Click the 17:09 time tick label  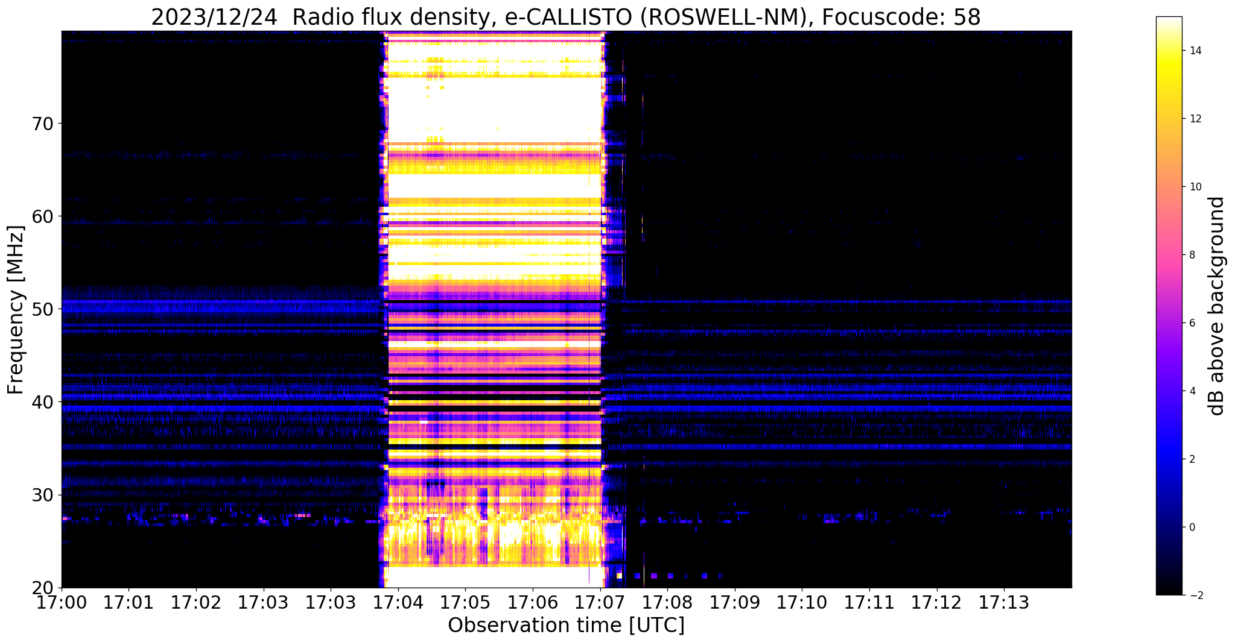[735, 602]
